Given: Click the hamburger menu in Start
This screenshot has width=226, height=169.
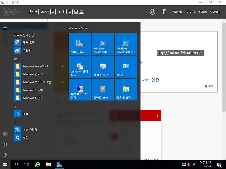Looking at the screenshot, I should [x=5, y=28].
